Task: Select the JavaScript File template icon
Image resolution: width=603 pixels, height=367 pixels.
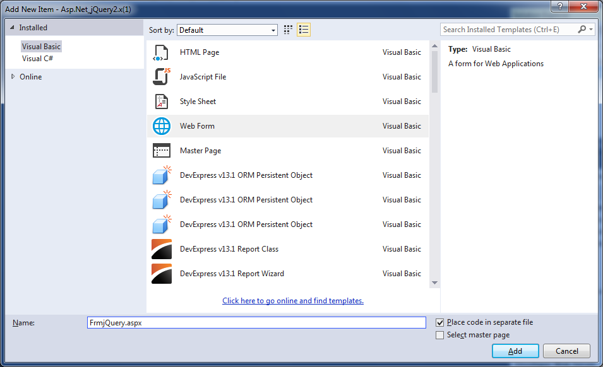Action: 162,77
